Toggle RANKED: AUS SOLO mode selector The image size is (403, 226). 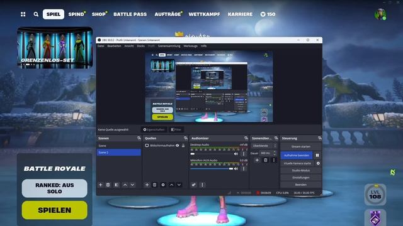(x=55, y=188)
